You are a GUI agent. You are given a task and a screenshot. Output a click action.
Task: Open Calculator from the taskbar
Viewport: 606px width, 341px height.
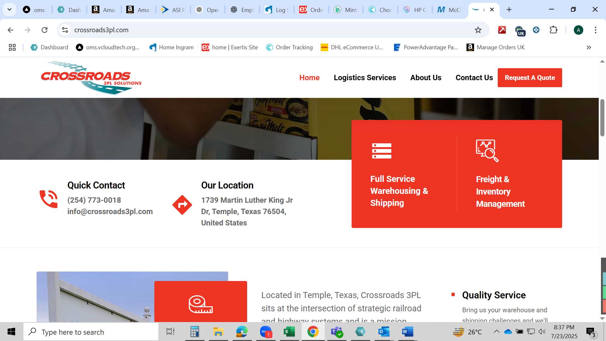(x=194, y=332)
